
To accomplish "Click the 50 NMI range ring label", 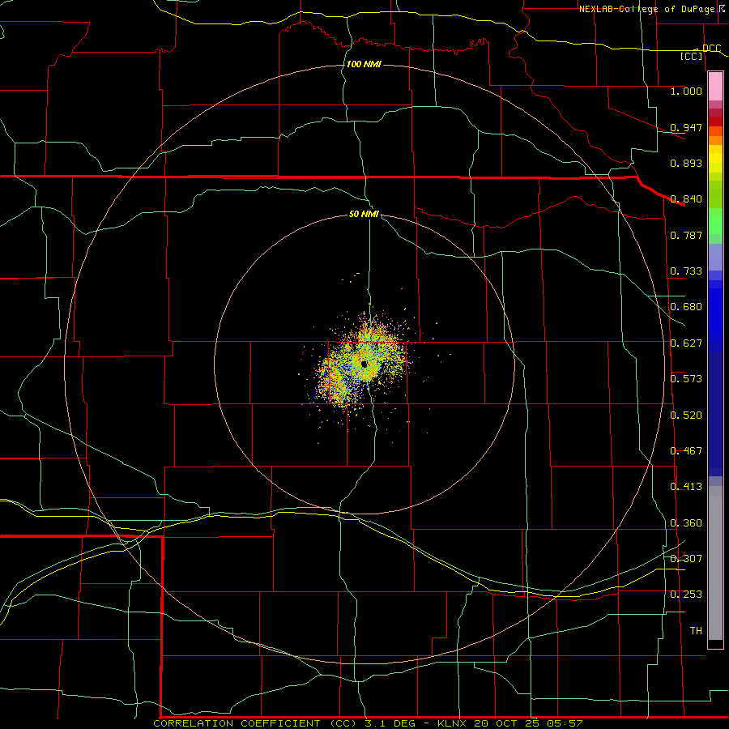I will click(x=364, y=215).
